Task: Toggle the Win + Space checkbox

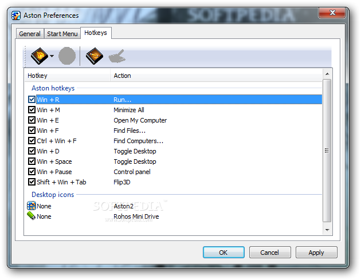Action: 32,161
